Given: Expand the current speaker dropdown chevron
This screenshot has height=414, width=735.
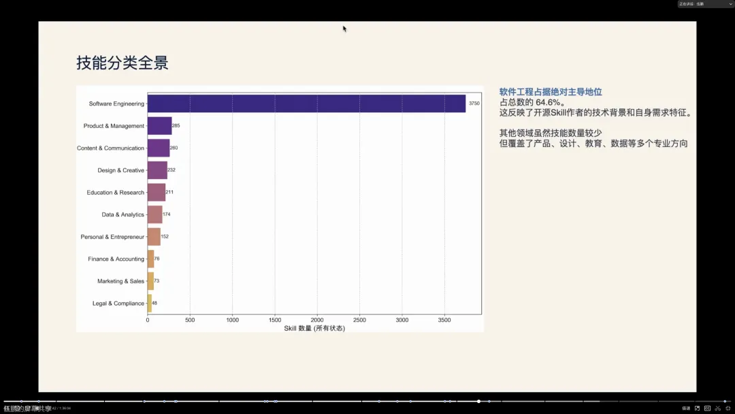Looking at the screenshot, I should [730, 4].
